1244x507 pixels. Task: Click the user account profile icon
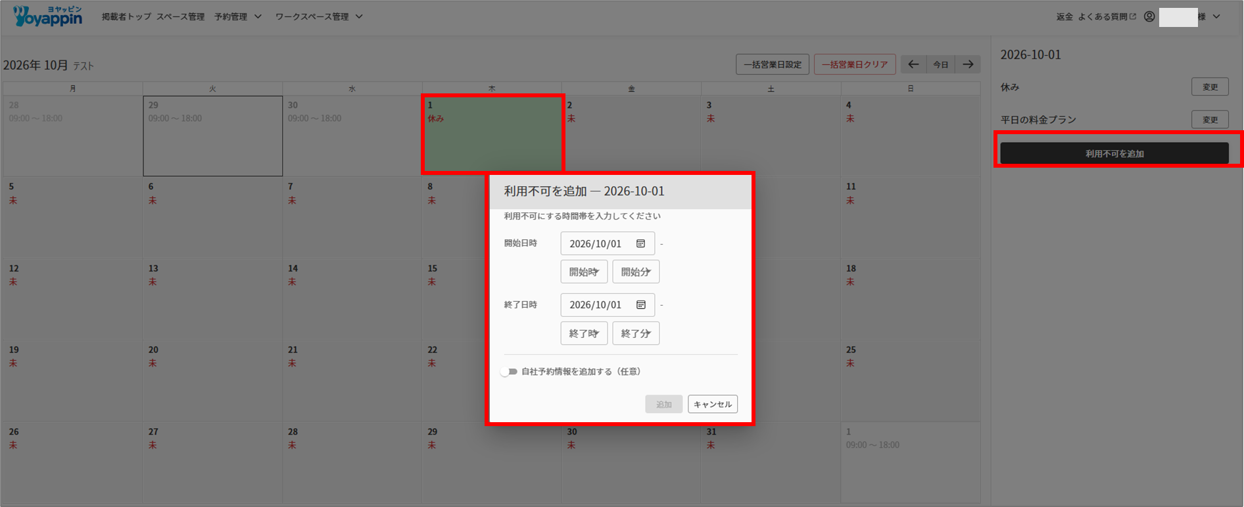point(1149,16)
